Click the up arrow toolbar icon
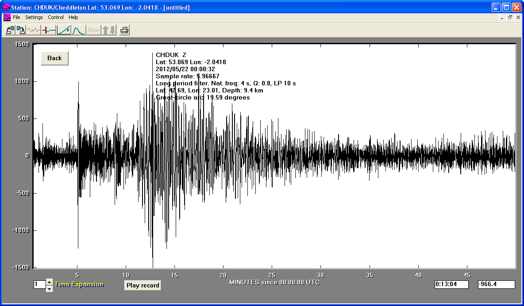 pyautogui.click(x=105, y=31)
